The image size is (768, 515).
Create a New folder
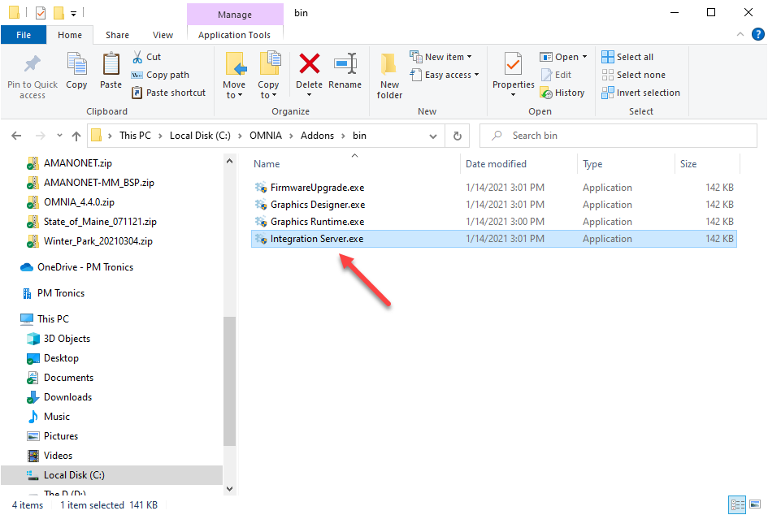[x=389, y=76]
